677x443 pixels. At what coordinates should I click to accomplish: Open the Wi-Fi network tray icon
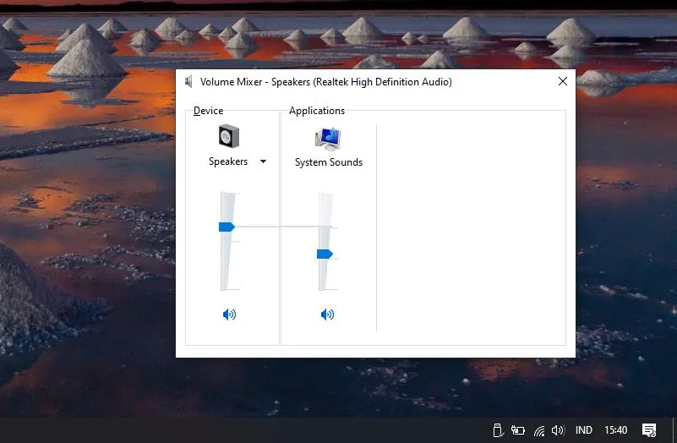[x=538, y=430]
